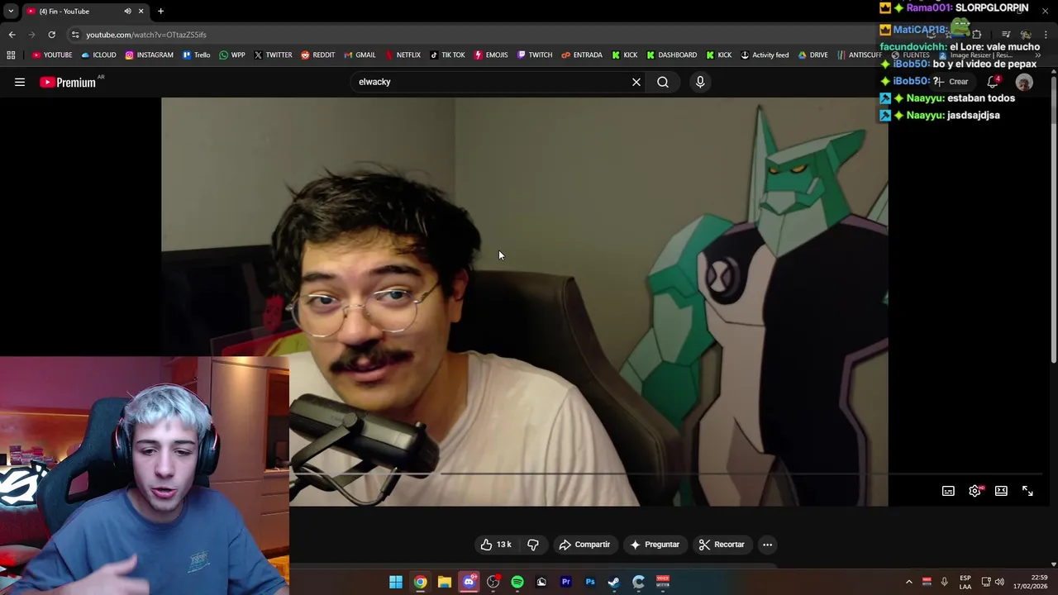The height and width of the screenshot is (595, 1058).
Task: Expand the system tray hidden icons chevron
Action: click(x=908, y=583)
